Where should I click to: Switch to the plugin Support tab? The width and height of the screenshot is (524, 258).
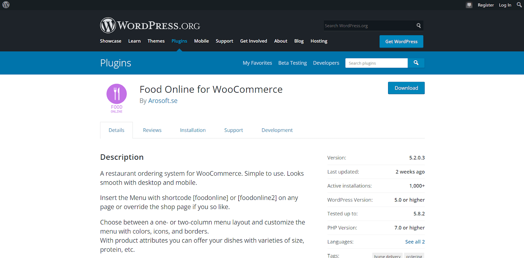coord(233,130)
